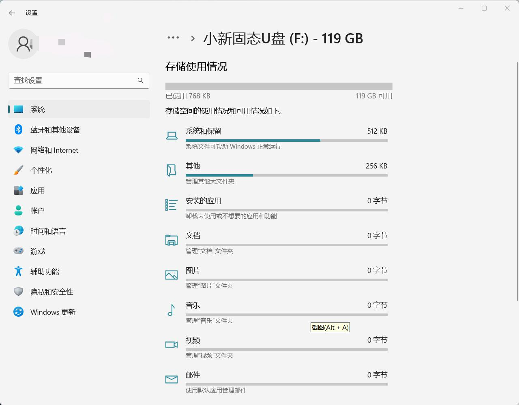519x405 pixels.
Task: Click the 512 KB size value
Action: pyautogui.click(x=377, y=131)
